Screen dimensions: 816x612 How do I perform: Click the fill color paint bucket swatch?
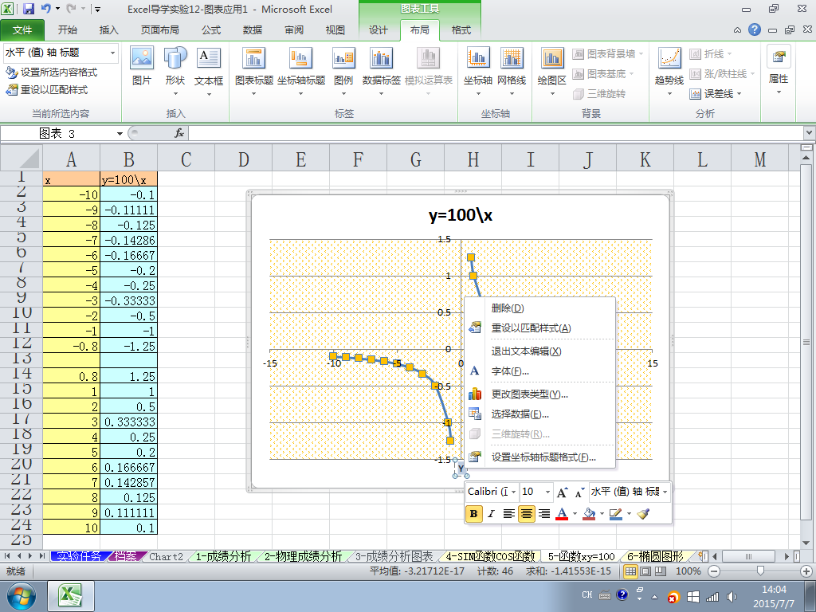[589, 514]
